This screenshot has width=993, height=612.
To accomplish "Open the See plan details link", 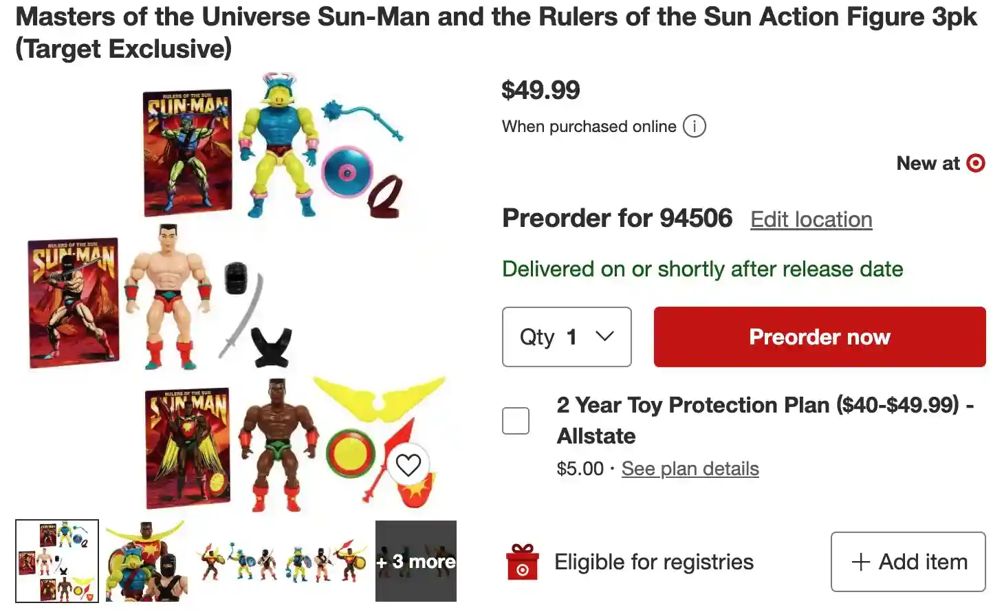I will (690, 469).
